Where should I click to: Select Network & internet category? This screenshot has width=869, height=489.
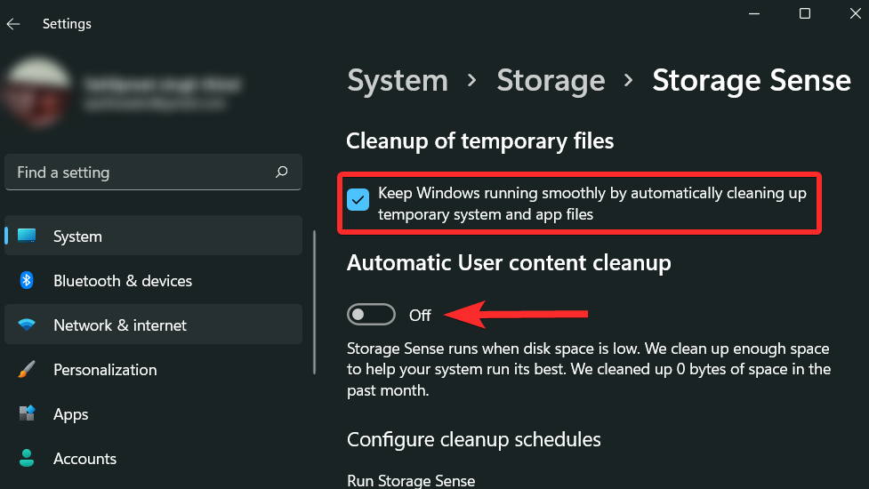pos(120,325)
